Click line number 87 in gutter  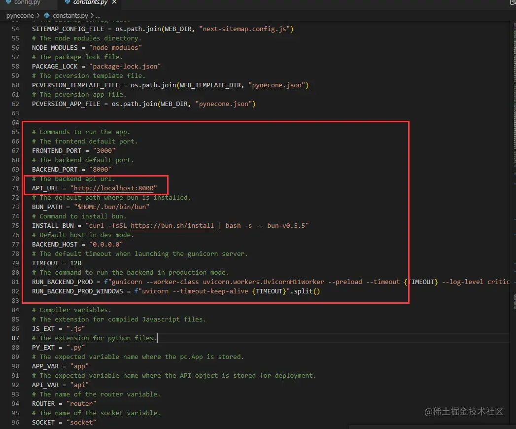(x=15, y=338)
